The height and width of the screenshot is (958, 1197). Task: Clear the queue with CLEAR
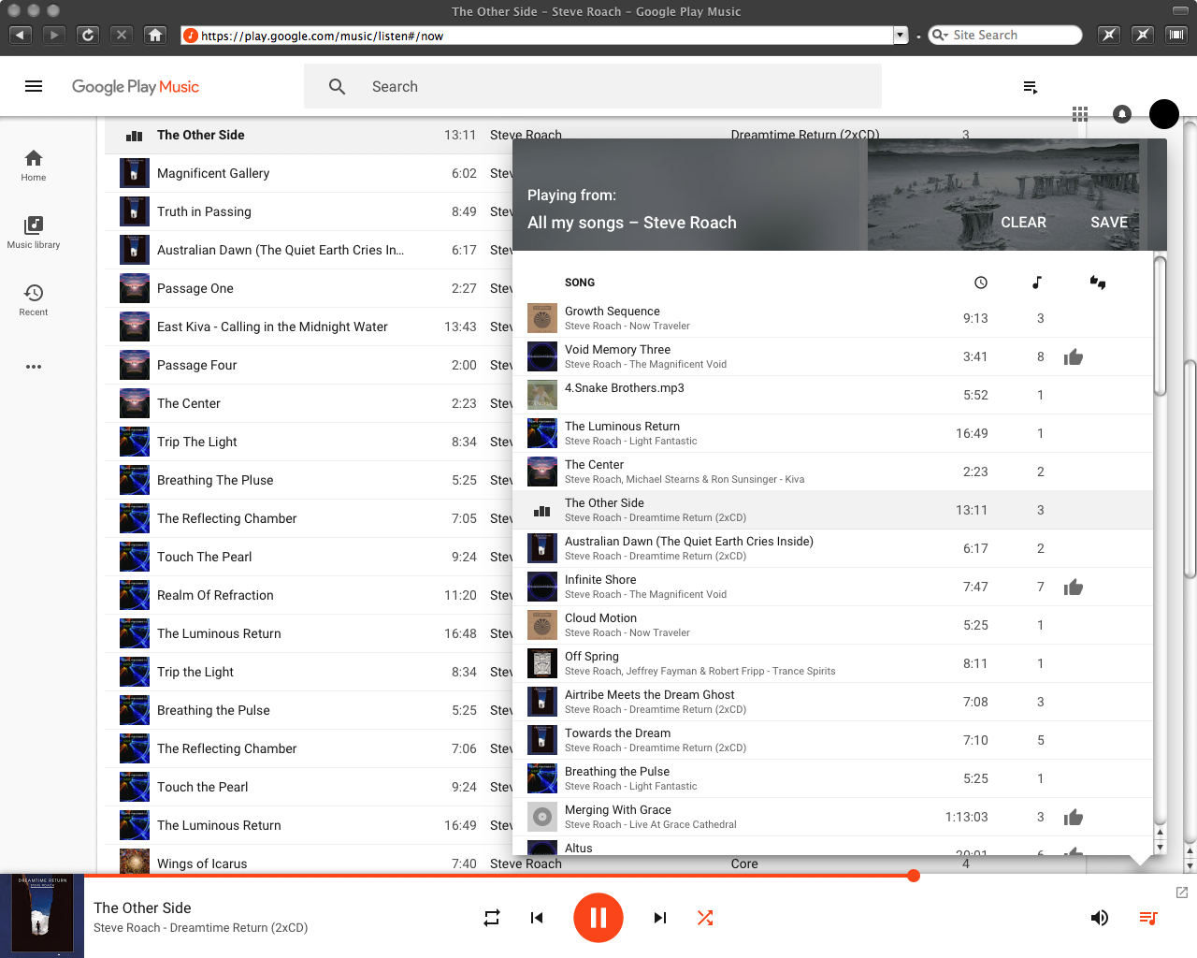point(1024,223)
